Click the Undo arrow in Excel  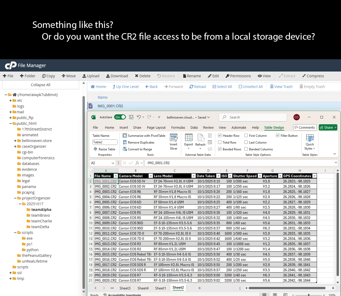click(x=139, y=117)
